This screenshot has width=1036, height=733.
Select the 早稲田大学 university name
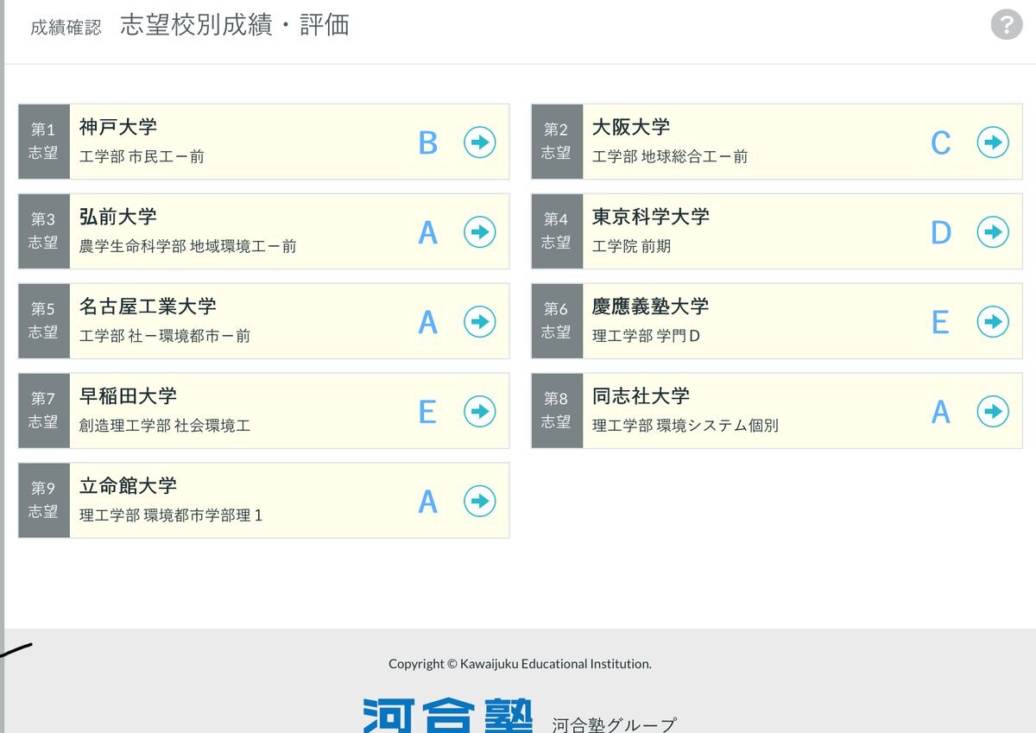pyautogui.click(x=128, y=397)
